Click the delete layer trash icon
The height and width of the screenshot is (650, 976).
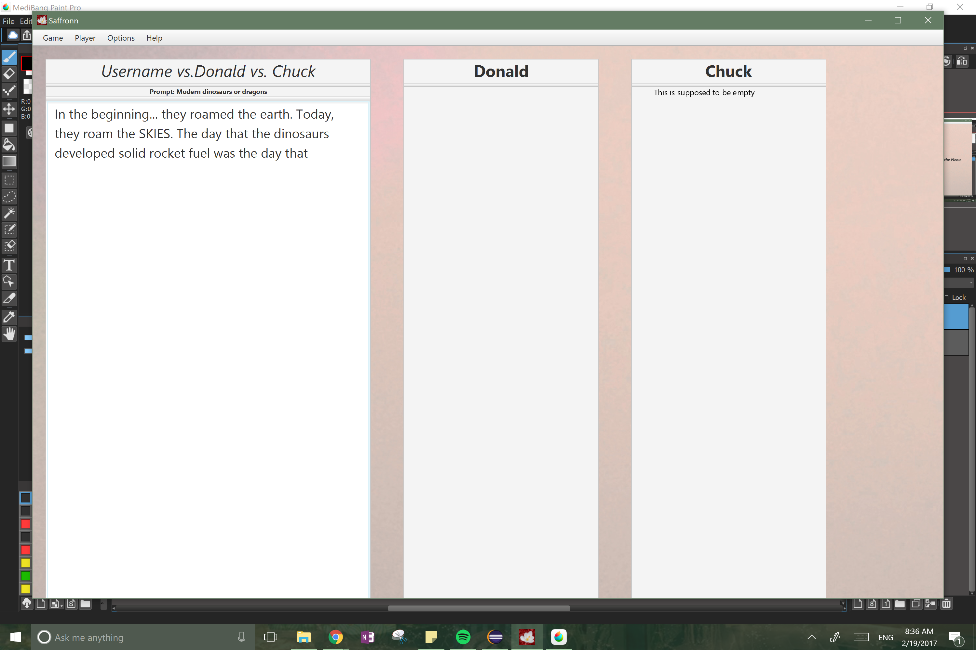click(x=946, y=604)
